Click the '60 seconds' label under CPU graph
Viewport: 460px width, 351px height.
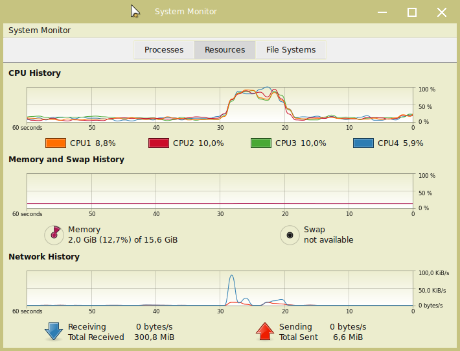27,128
